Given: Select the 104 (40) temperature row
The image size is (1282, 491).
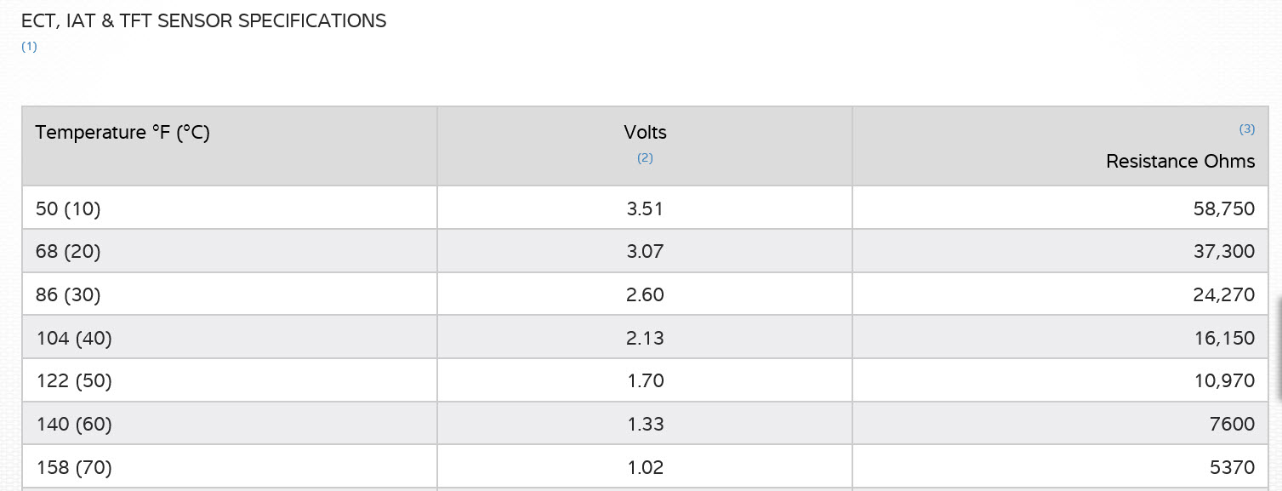Looking at the screenshot, I should (x=74, y=338).
